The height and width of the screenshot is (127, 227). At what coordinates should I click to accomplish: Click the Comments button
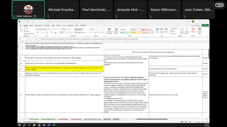coord(196,25)
